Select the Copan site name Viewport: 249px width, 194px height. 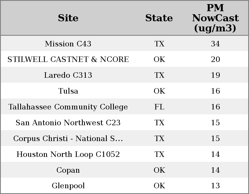[x=68, y=170]
